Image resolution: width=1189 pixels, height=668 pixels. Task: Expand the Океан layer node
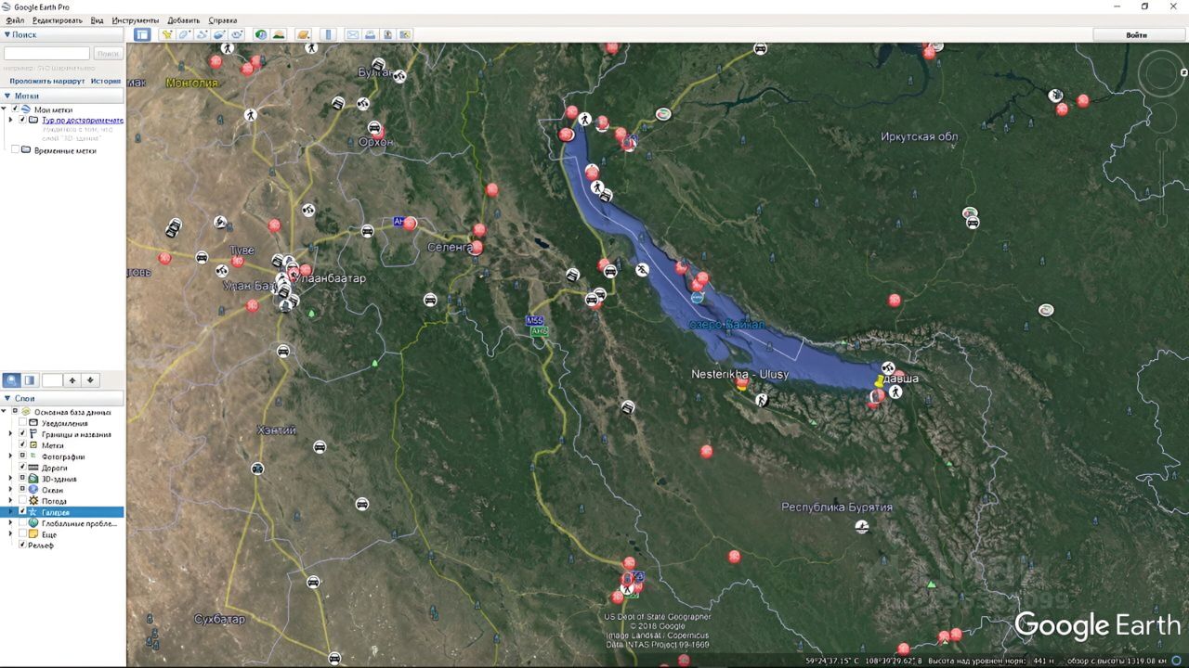pos(11,490)
